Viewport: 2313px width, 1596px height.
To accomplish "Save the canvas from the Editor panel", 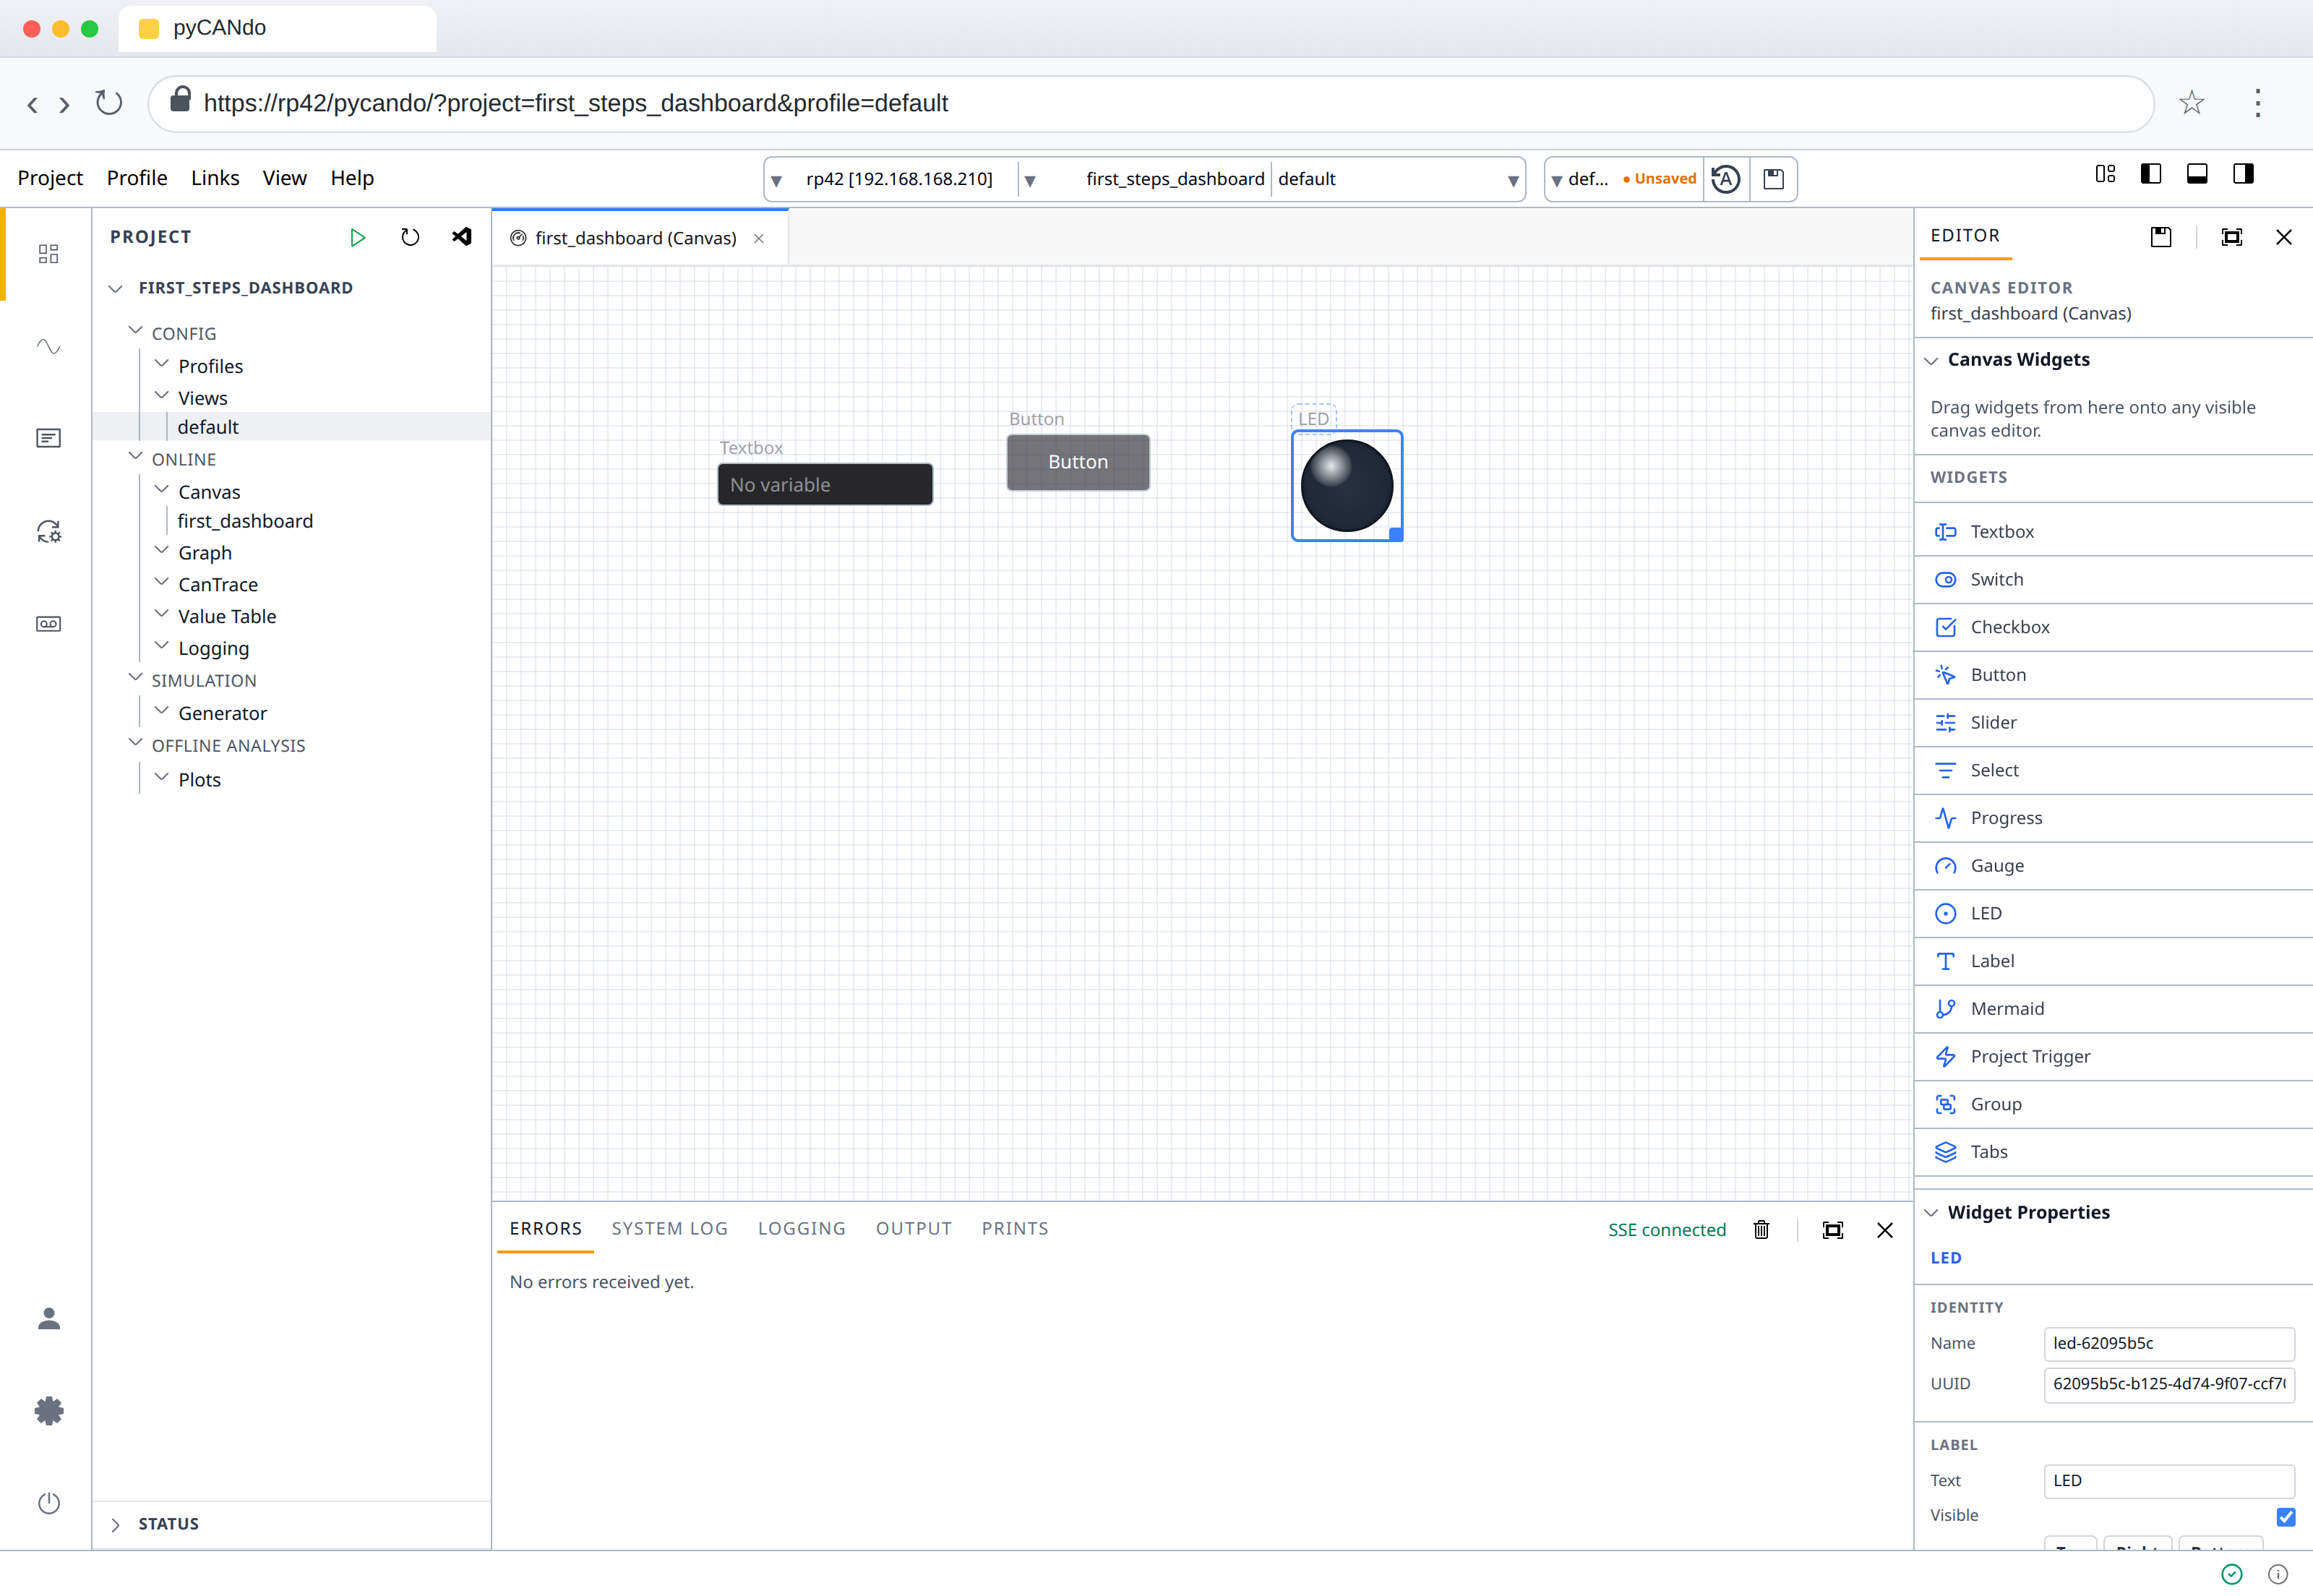I will 2161,237.
